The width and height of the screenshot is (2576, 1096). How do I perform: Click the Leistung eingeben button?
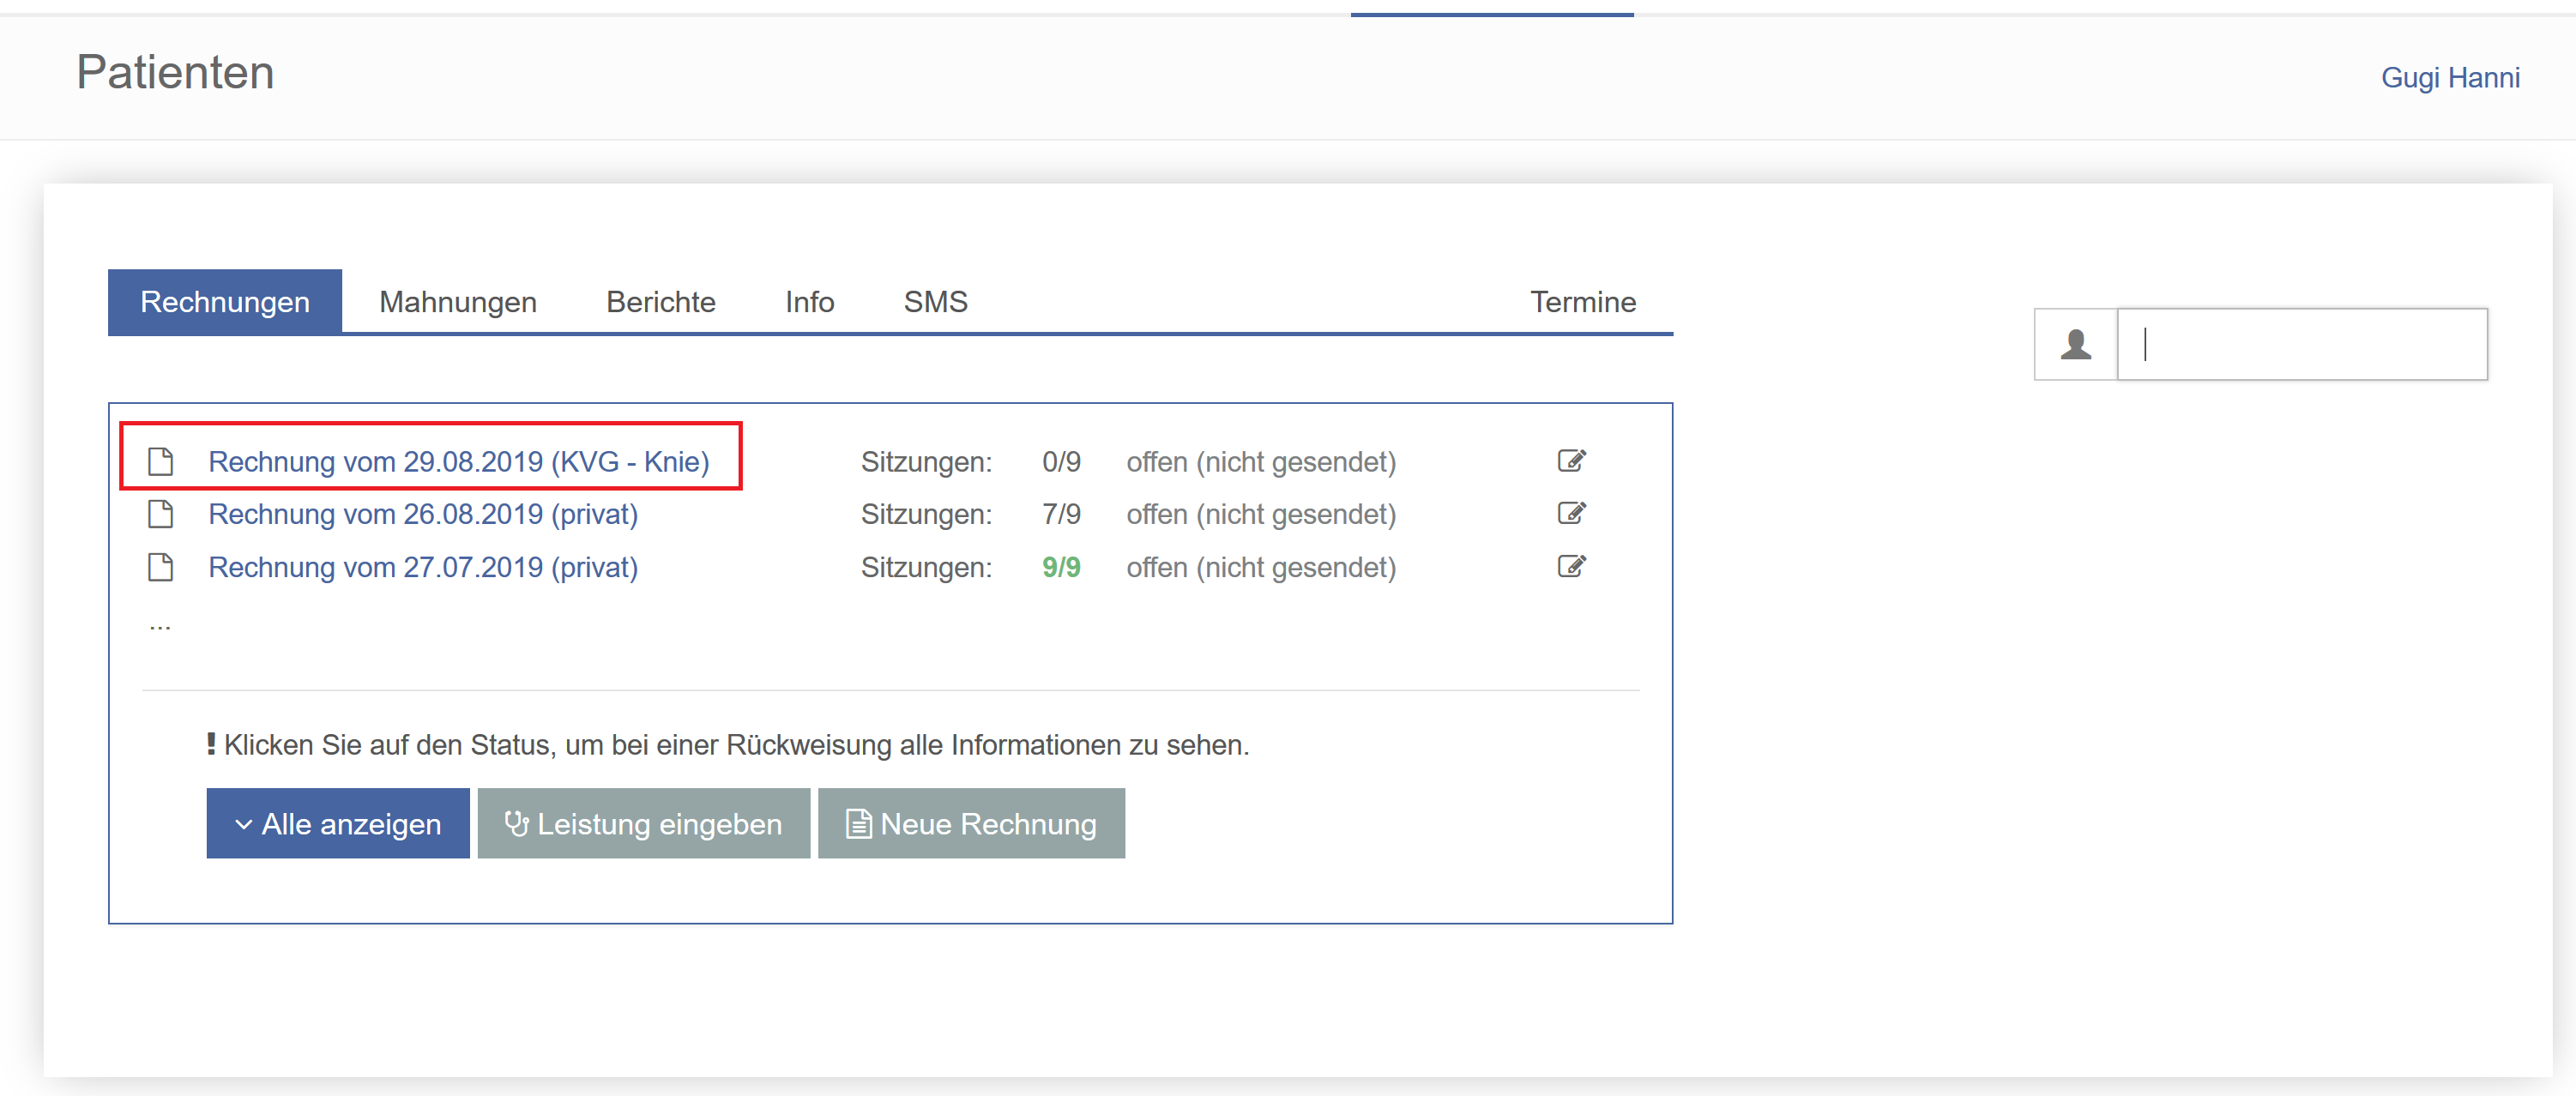(x=644, y=823)
